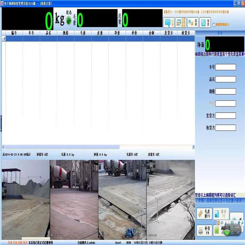This screenshot has width=245, height=245.
Task: Select the highlighted first table row
Action: pyautogui.click(x=98, y=39)
